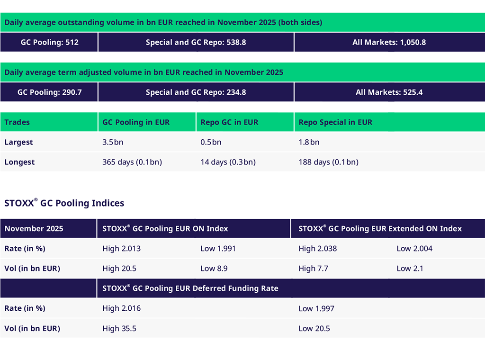The image size is (485, 351).
Task: Click the "November 2025" table header cell
Action: 34,228
